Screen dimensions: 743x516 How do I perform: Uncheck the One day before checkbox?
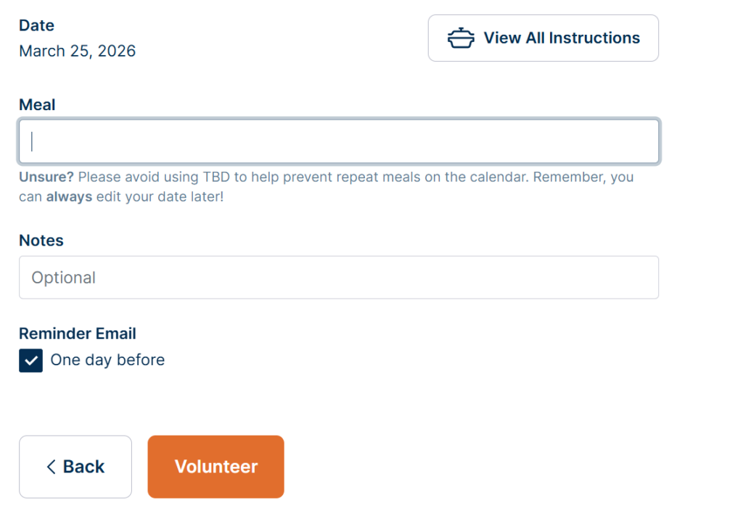31,360
